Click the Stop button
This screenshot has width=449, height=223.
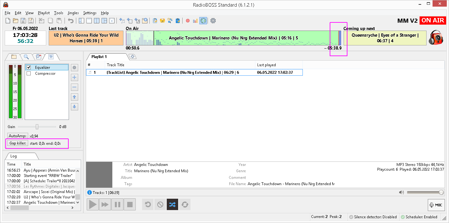click(130, 205)
